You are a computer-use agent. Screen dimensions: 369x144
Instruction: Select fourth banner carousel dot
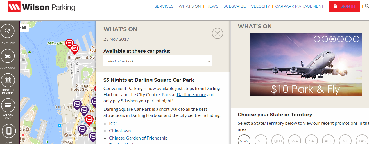pos(340,39)
